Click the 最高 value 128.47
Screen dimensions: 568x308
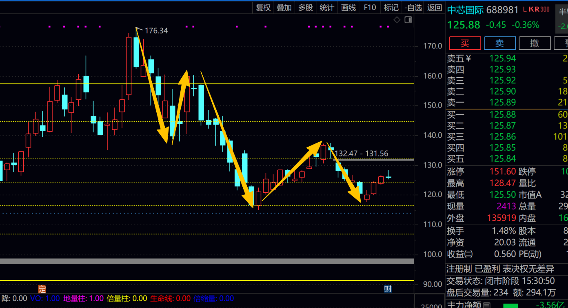[503, 183]
